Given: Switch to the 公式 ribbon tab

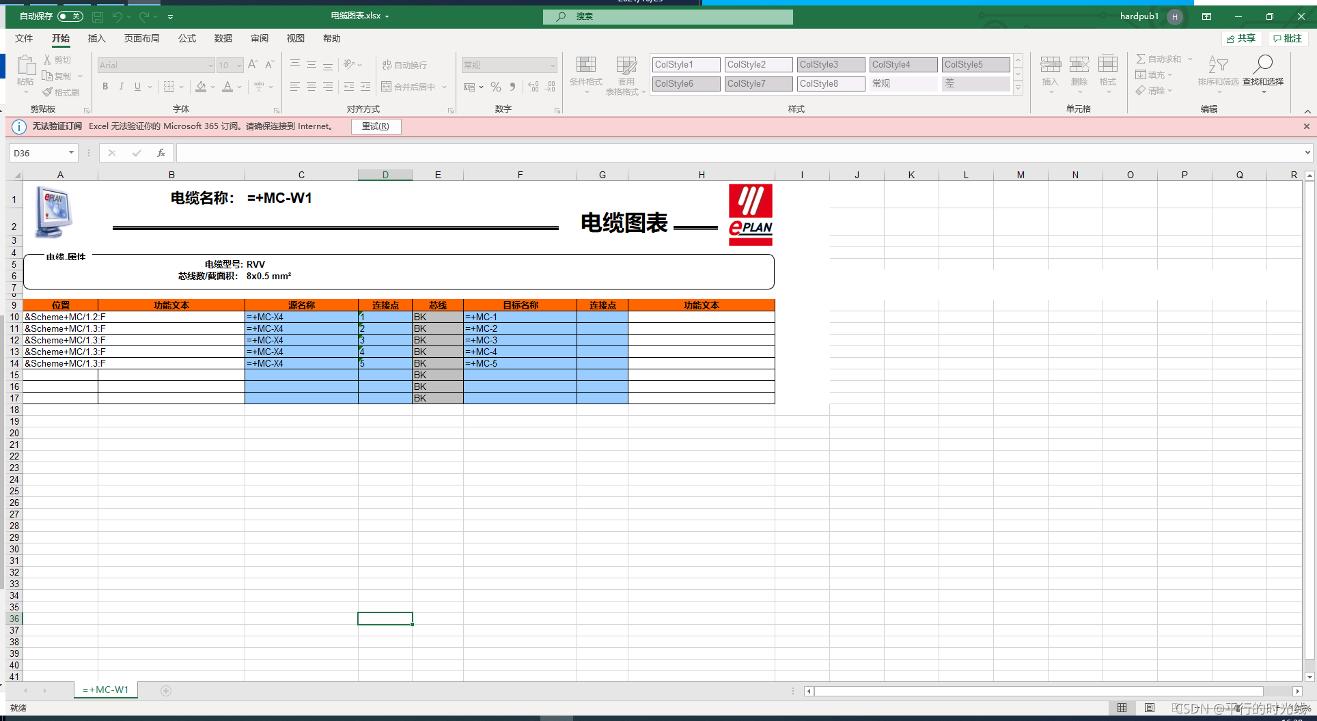Looking at the screenshot, I should click(x=187, y=38).
